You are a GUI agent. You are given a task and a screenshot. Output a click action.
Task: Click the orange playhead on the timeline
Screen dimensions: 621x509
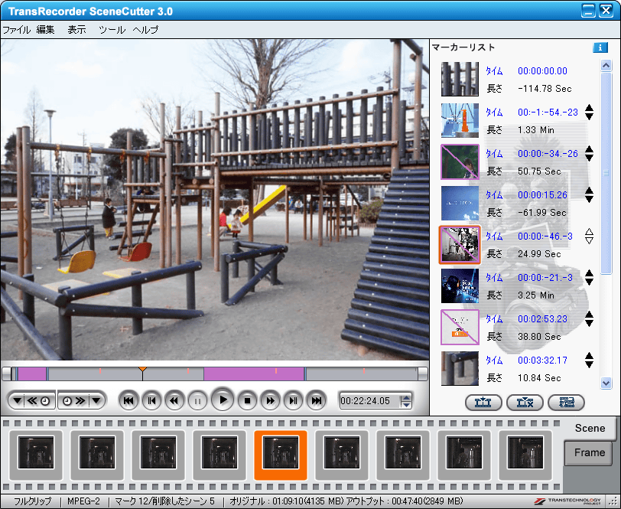tap(142, 370)
